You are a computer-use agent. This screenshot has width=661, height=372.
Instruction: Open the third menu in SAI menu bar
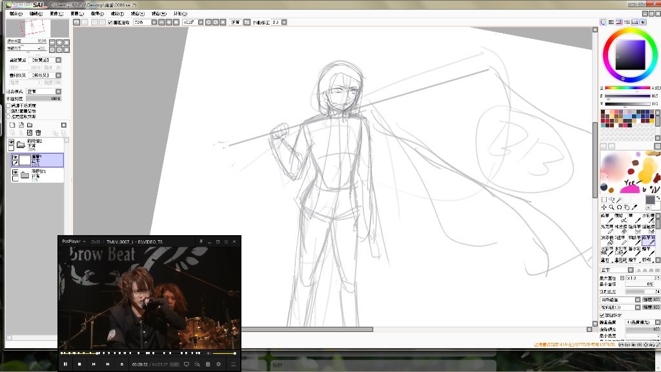tap(56, 14)
